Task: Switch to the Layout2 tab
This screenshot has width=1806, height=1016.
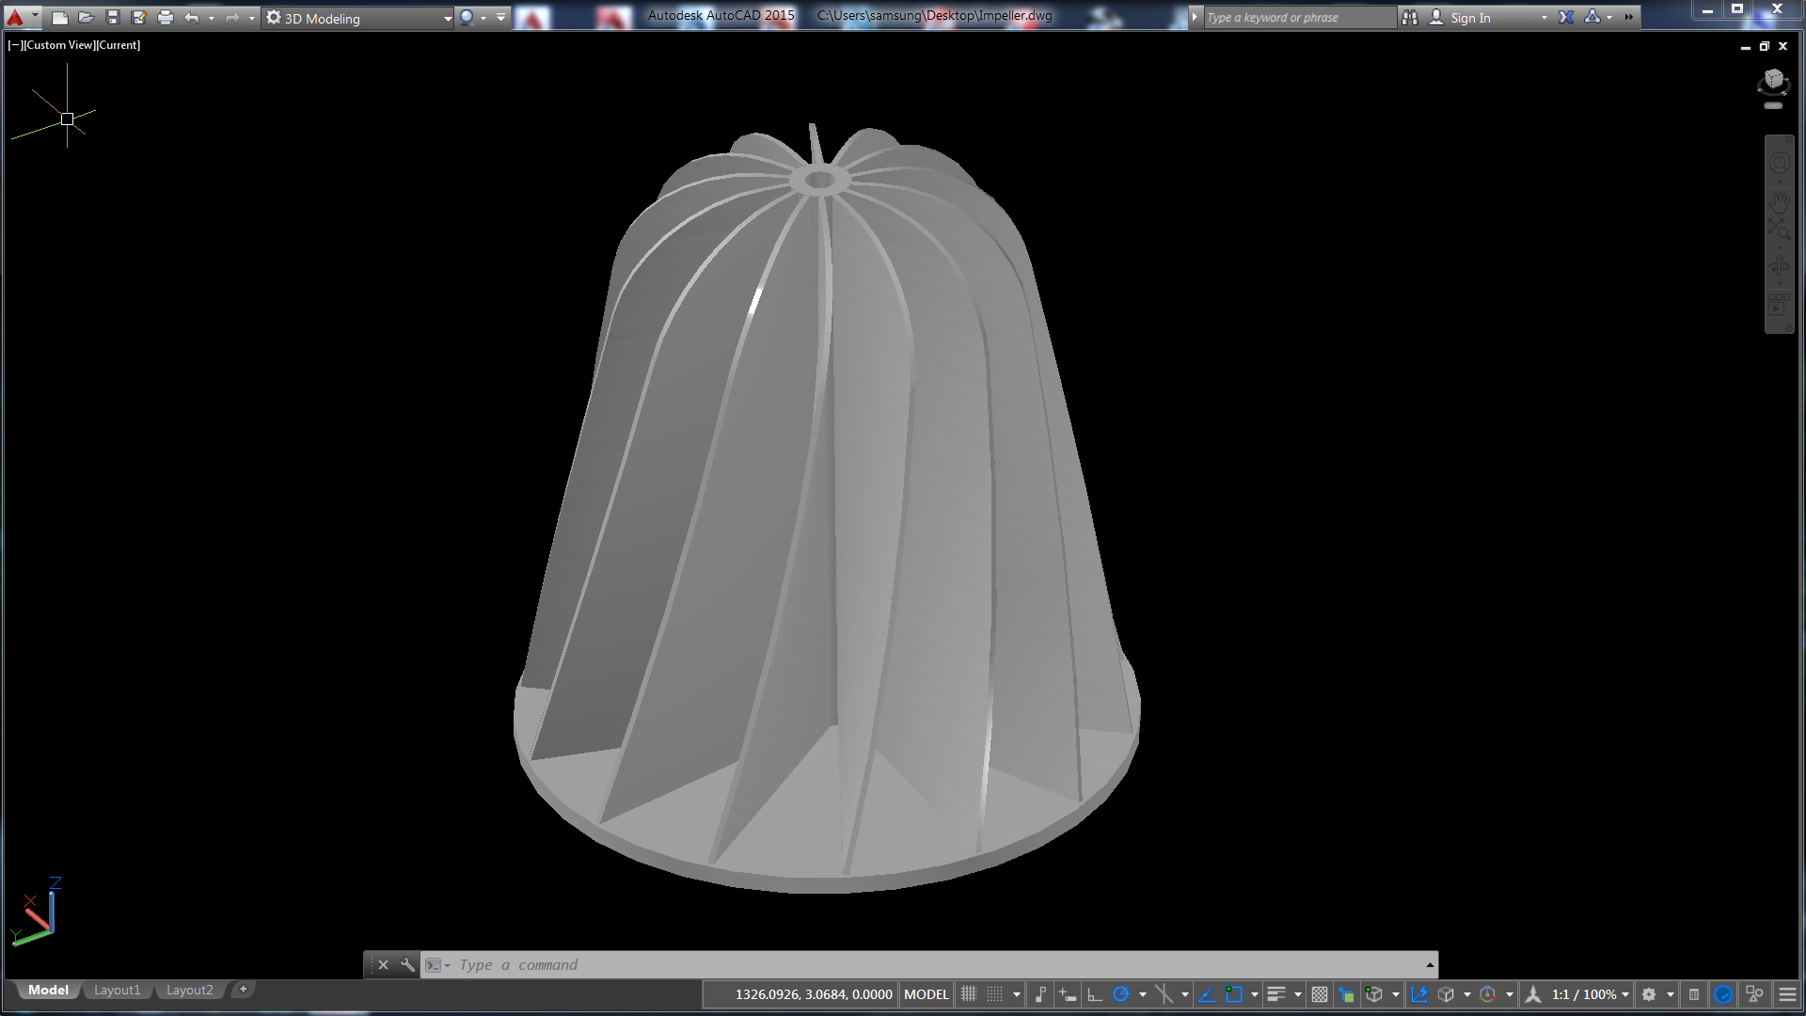Action: 189,990
